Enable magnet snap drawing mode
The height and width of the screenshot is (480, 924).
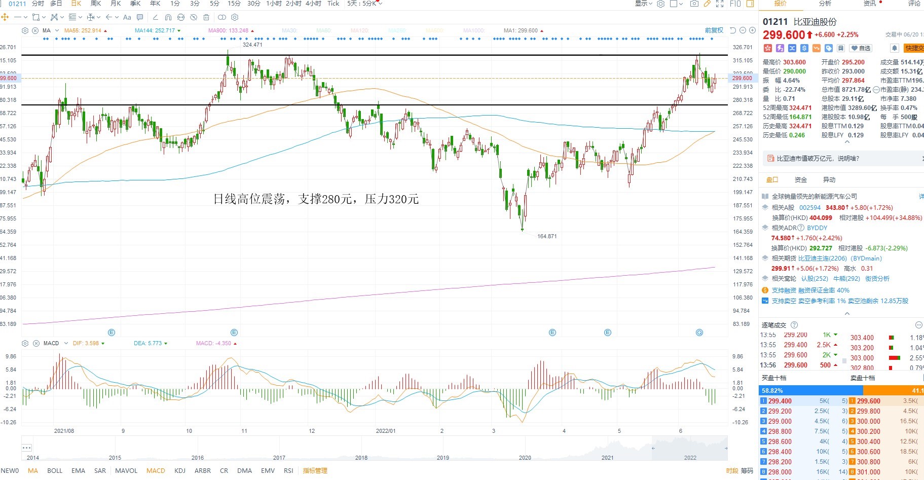click(x=168, y=17)
